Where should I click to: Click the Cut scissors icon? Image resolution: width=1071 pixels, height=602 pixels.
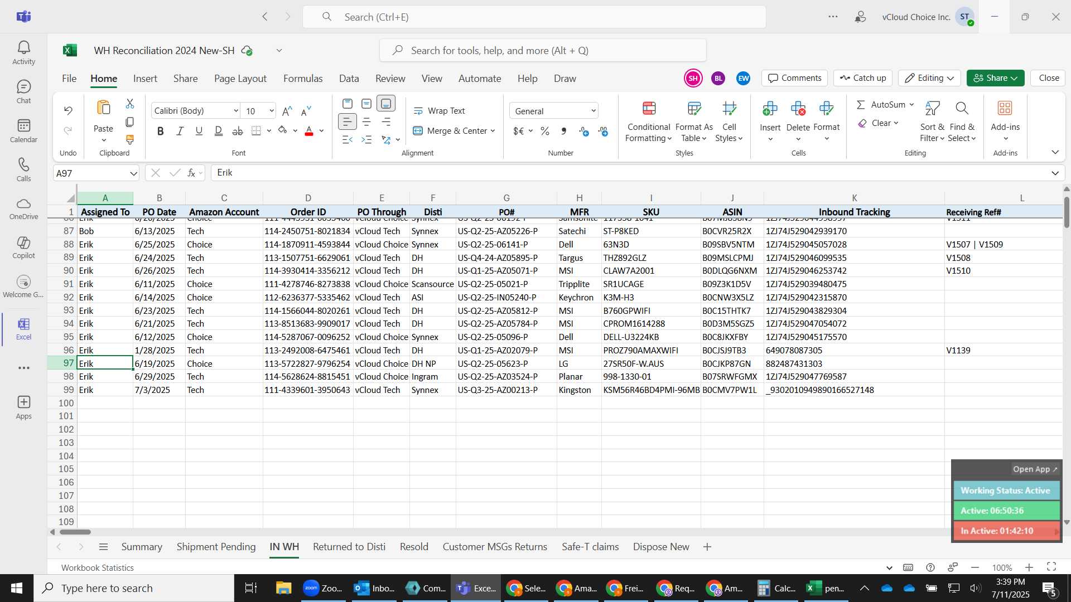coord(130,104)
